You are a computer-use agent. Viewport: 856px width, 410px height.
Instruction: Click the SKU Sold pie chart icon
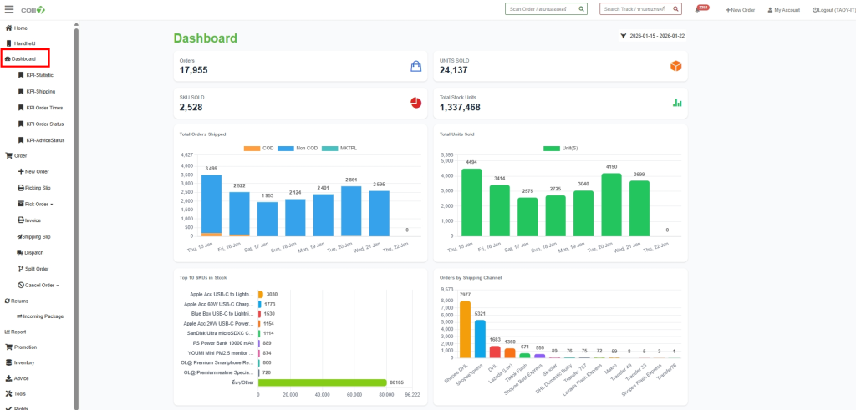415,103
